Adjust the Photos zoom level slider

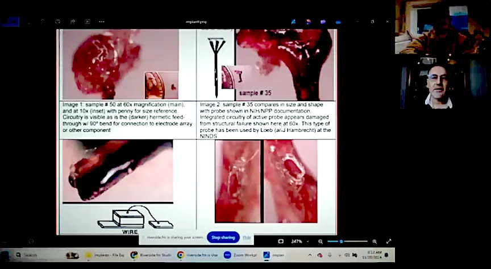click(x=347, y=241)
